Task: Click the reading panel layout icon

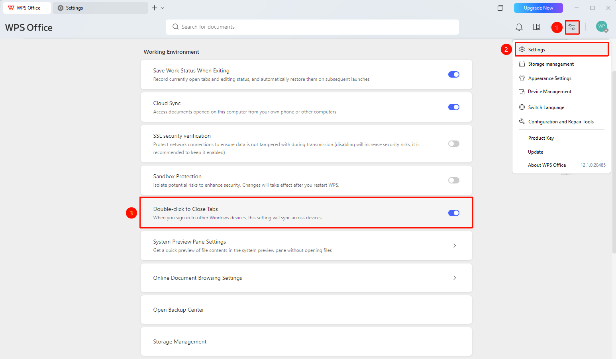Action: click(537, 27)
